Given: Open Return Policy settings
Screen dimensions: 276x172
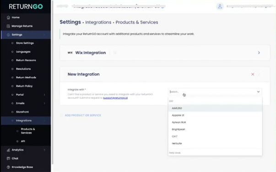Looking at the screenshot, I should point(24,86).
